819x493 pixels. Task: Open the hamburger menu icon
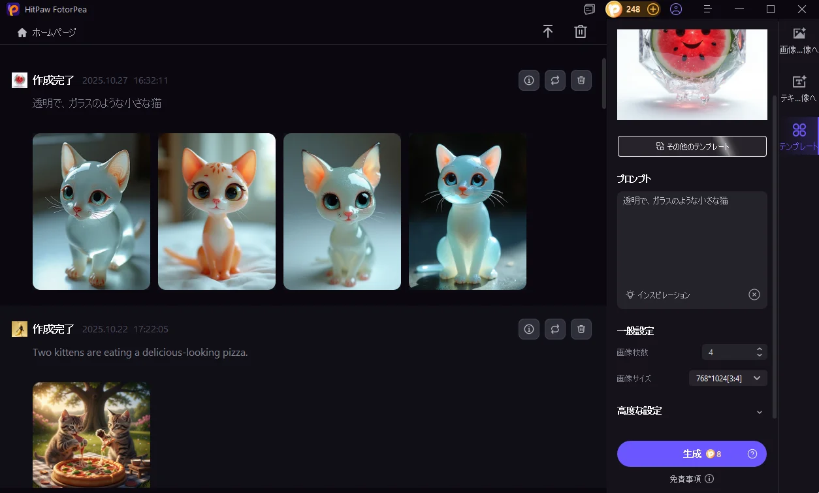tap(707, 9)
